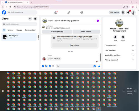139x111 pixels.
Task: Switch to the Messenger browser tab
Action: pyautogui.click(x=17, y=2)
